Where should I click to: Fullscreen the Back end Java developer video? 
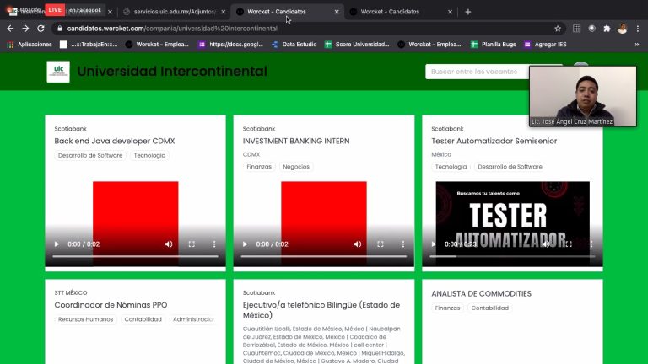192,244
